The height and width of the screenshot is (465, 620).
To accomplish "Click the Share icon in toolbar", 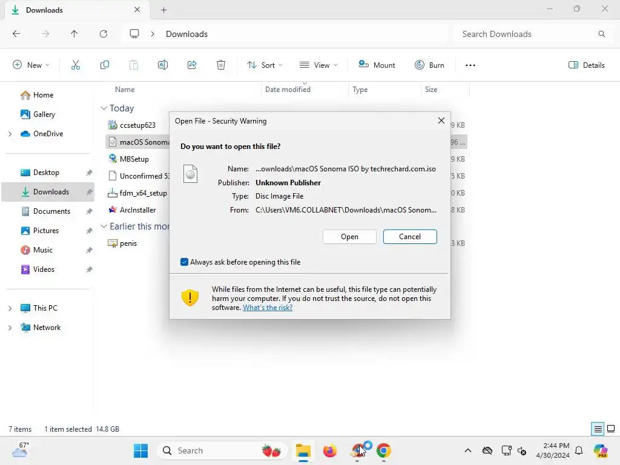I will tap(192, 65).
